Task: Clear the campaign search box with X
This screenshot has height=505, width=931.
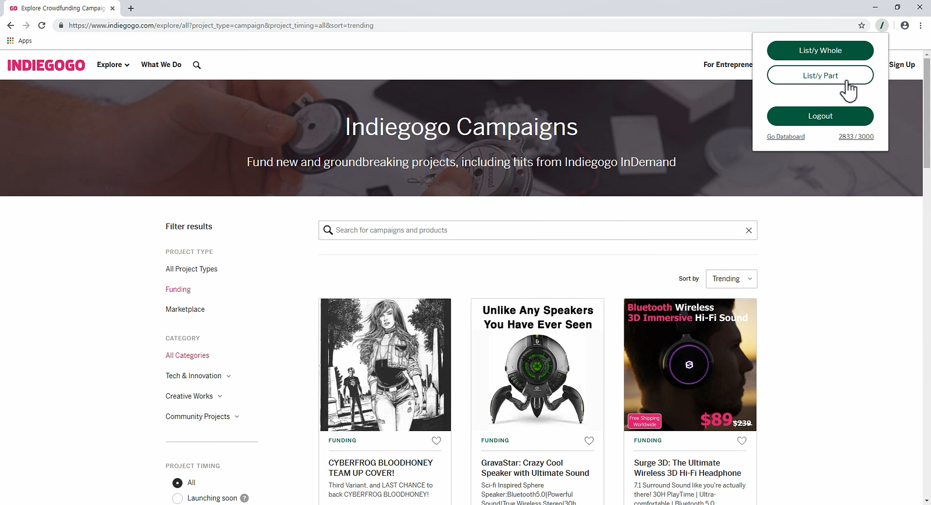Action: click(x=749, y=230)
